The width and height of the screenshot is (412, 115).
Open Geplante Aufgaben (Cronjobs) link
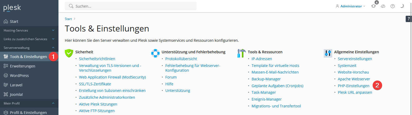tap(277, 86)
